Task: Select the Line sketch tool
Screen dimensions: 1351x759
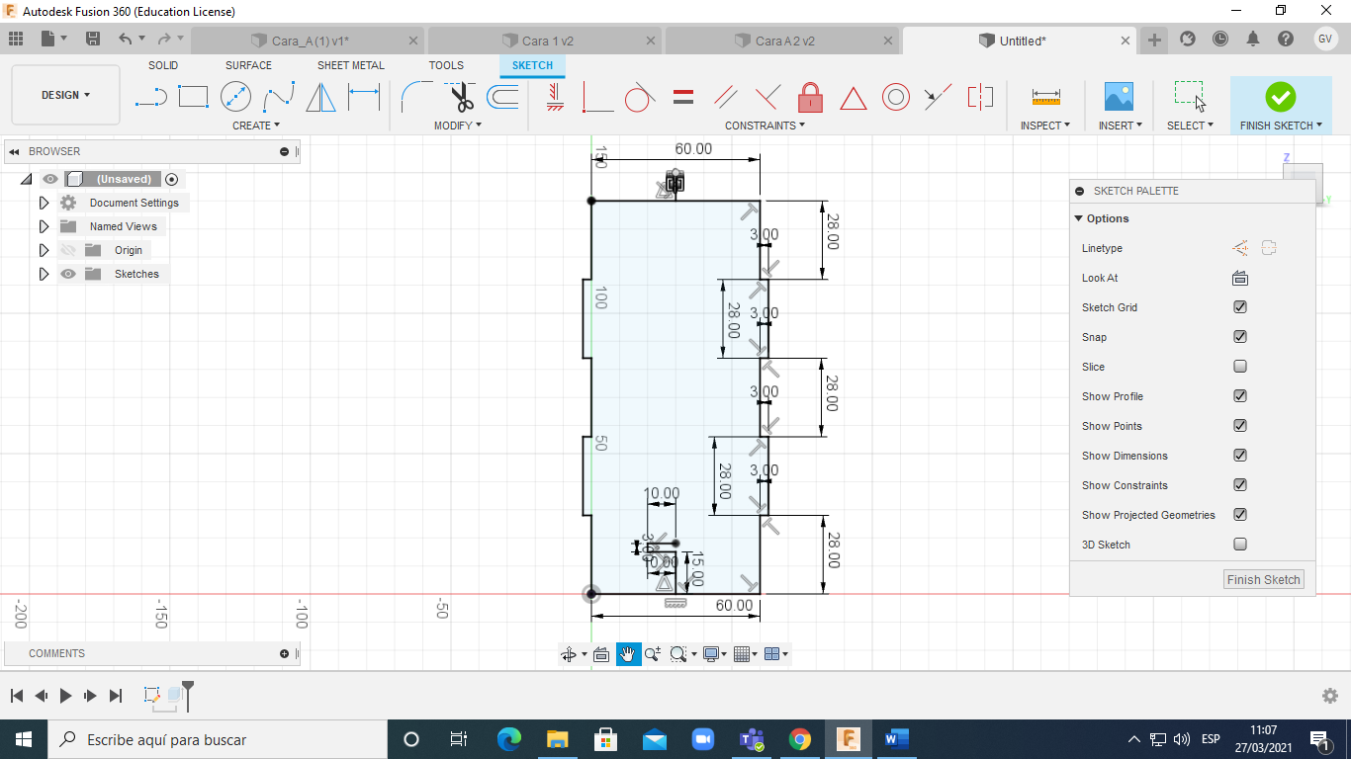Action: [x=150, y=97]
